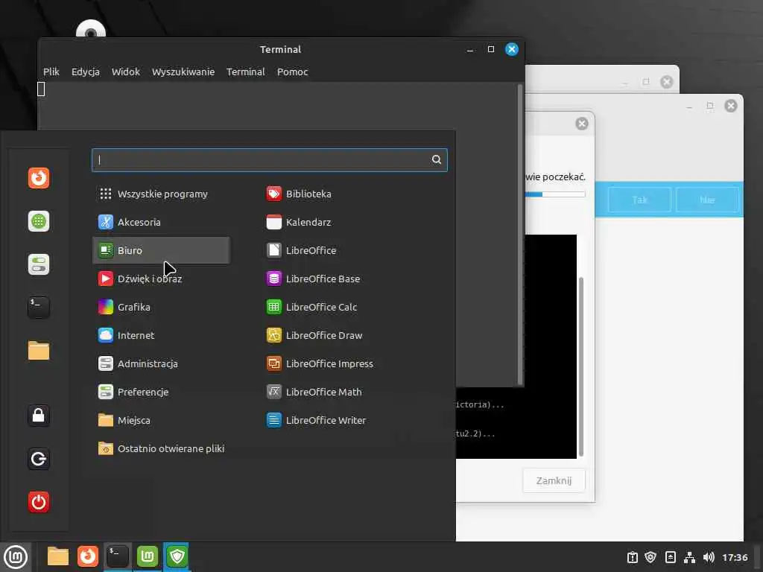Select Wszystkie programy category
This screenshot has height=572, width=763.
161,194
